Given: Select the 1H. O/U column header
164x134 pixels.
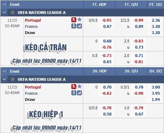Looking at the screenshot, I should pyautogui.click(x=131, y=71).
